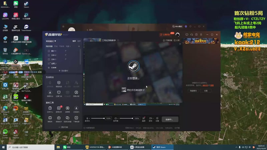Open the 美颜 beauty filter icon
This screenshot has width=267, height=150.
click(x=144, y=118)
